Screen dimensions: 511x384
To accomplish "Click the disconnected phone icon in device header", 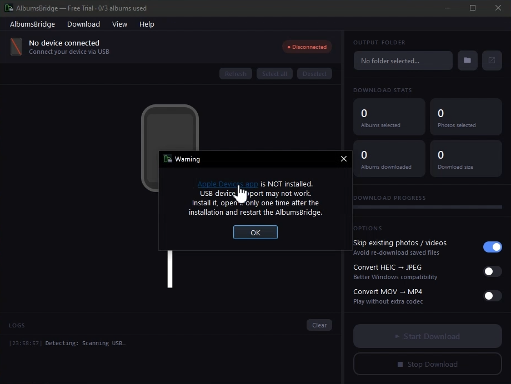I will (16, 47).
